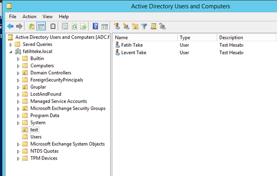Click User type cell of Levent Teke
This screenshot has height=176, width=277.
click(x=184, y=53)
